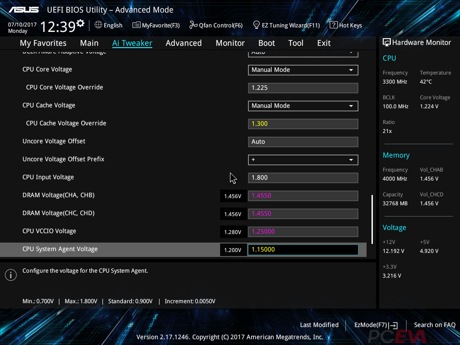Screen dimensions: 460x345
Task: Click the 07/10/2017 Monday date
Action: [x=22, y=28]
